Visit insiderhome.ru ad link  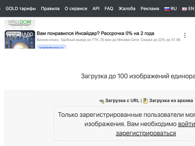pyautogui.click(x=51, y=47)
